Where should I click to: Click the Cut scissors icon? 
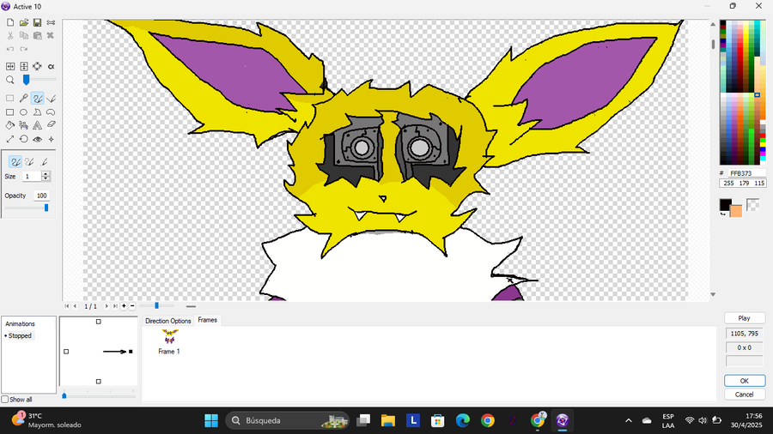9,35
